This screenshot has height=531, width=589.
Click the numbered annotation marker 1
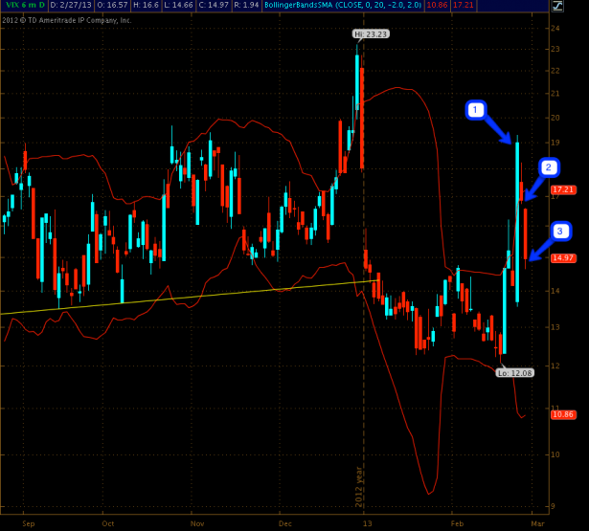point(474,110)
